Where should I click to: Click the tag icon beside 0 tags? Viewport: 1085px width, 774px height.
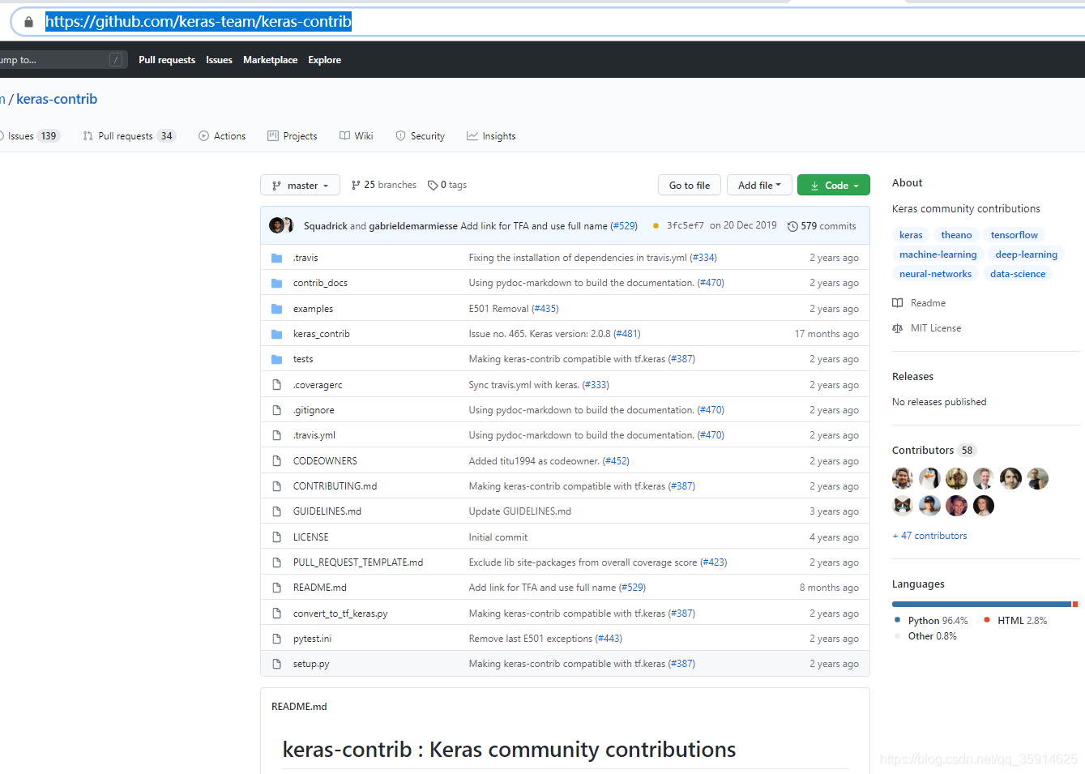click(433, 186)
